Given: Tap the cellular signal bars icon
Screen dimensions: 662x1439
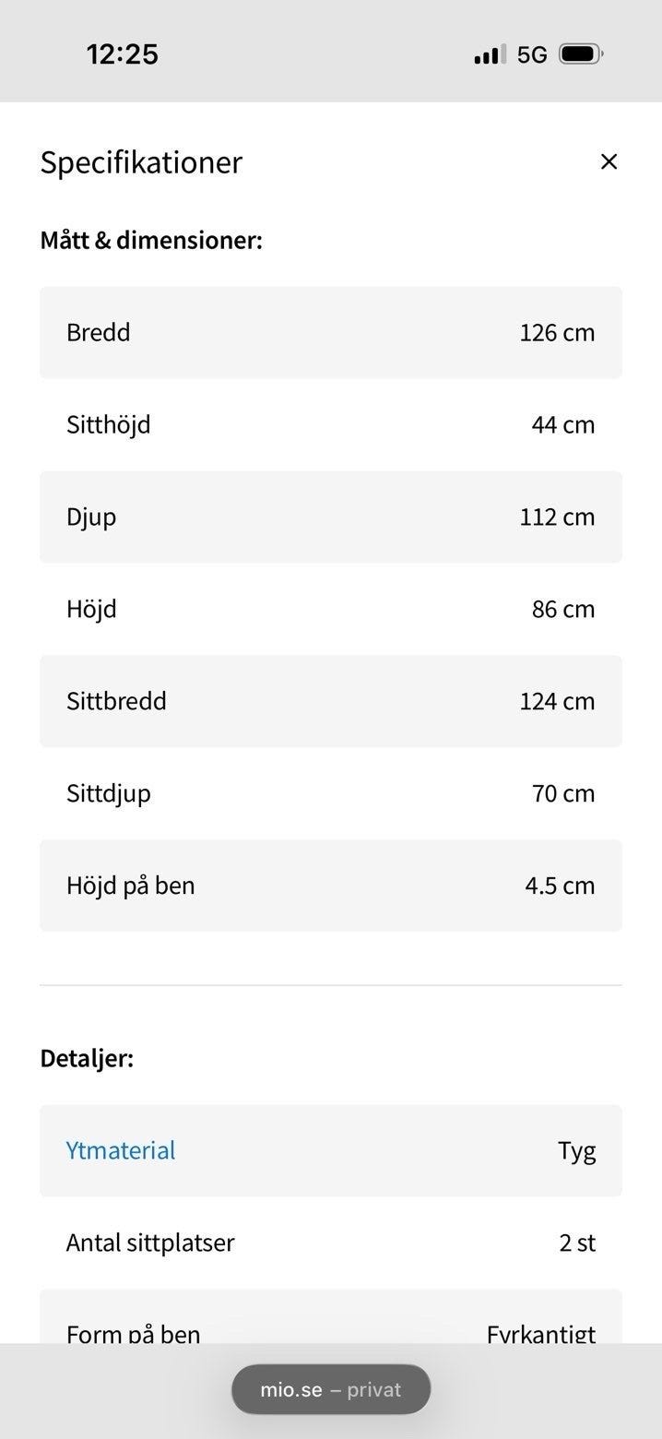Looking at the screenshot, I should click(x=490, y=54).
